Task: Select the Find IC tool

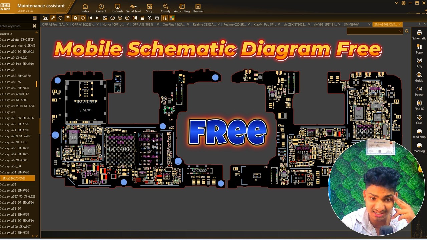Action: (419, 105)
